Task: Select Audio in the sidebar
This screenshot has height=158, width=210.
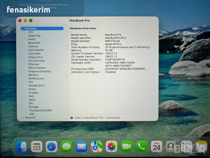Action: (x=32, y=39)
